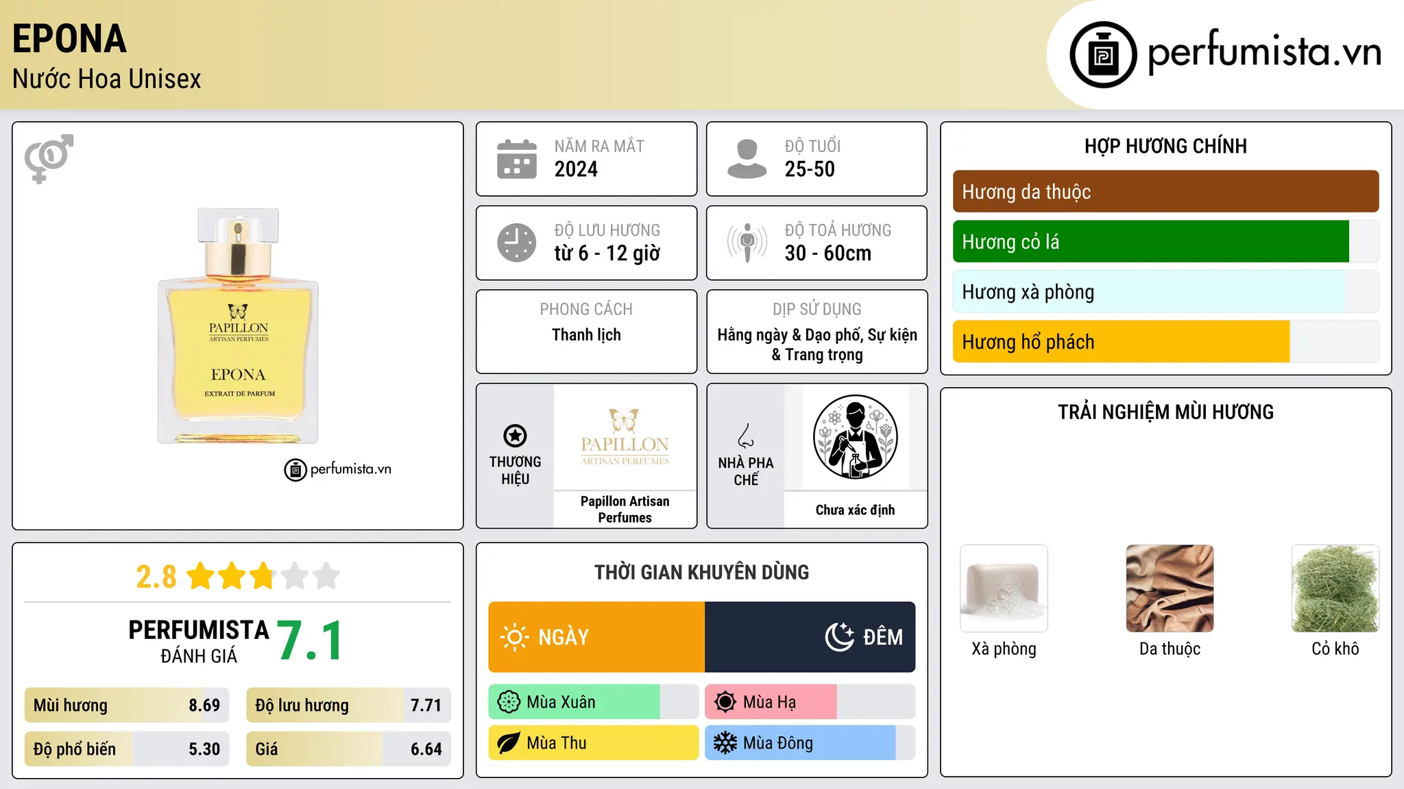
Task: Click the Dịp Sử Dụng label
Action: pos(817,310)
